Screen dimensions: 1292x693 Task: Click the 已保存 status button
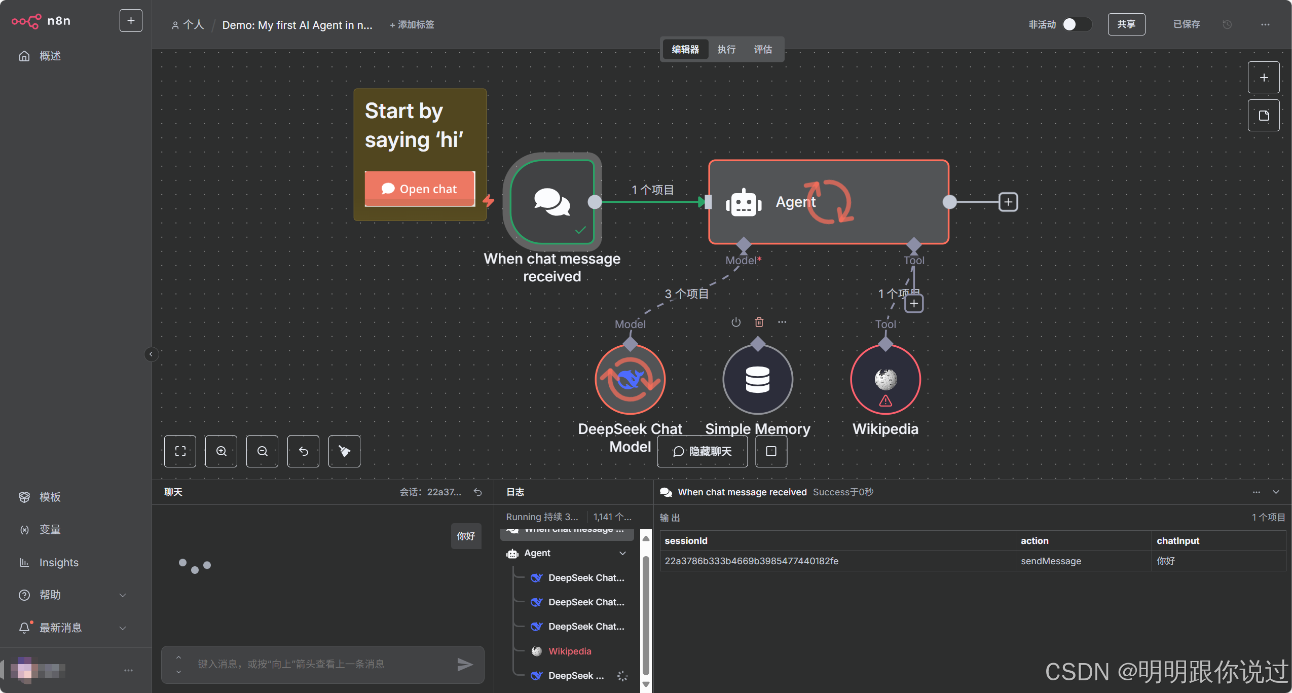tap(1187, 24)
